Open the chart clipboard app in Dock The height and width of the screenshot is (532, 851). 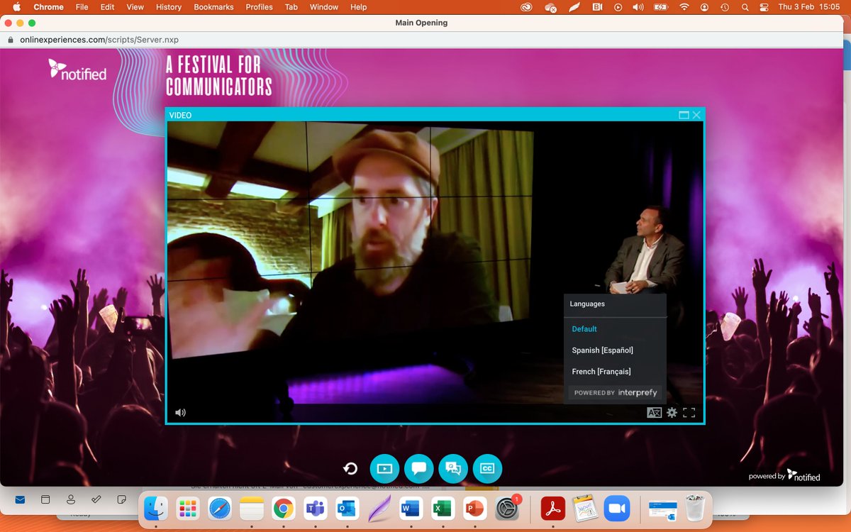[585, 509]
